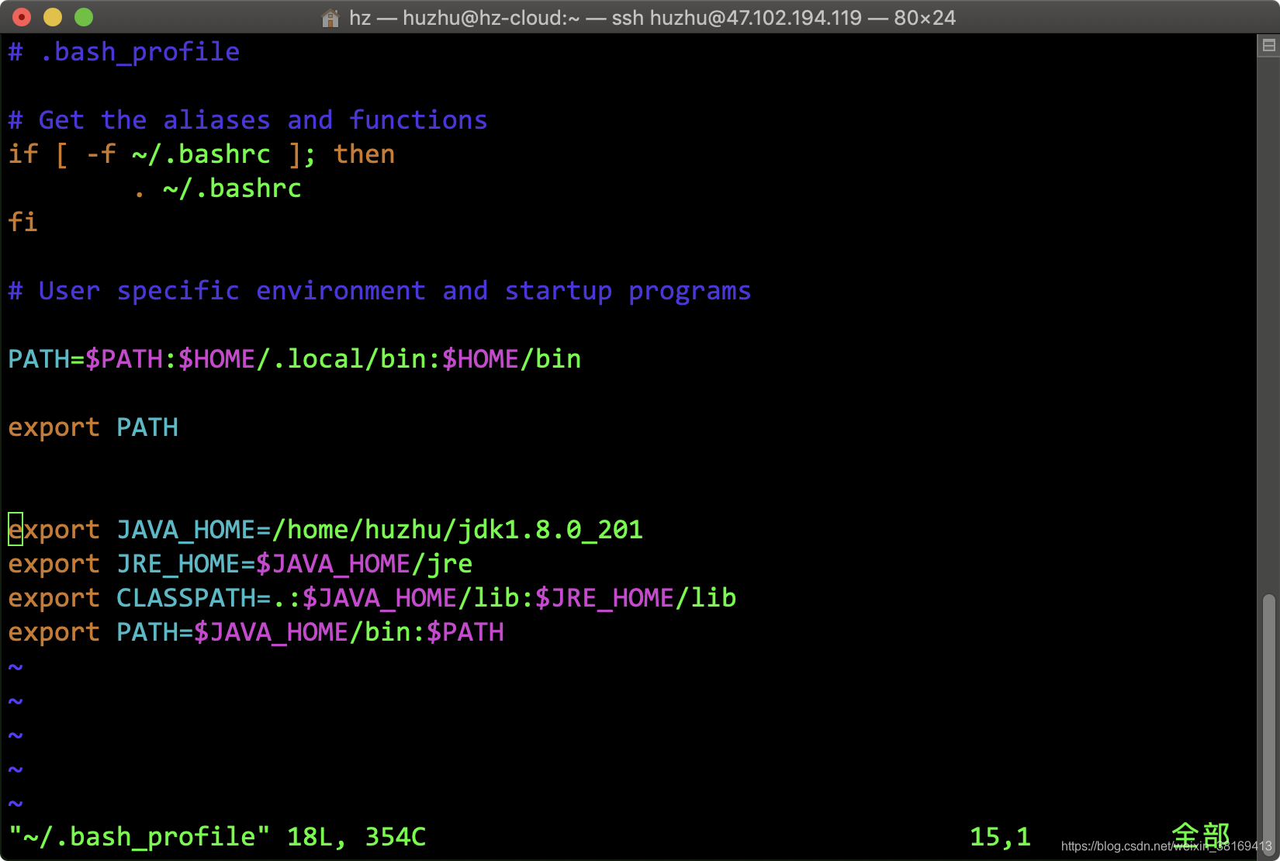Click the green zoom window button

(x=84, y=17)
